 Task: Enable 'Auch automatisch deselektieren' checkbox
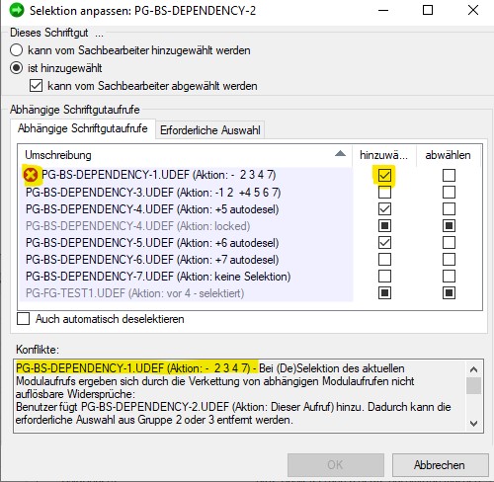point(23,319)
